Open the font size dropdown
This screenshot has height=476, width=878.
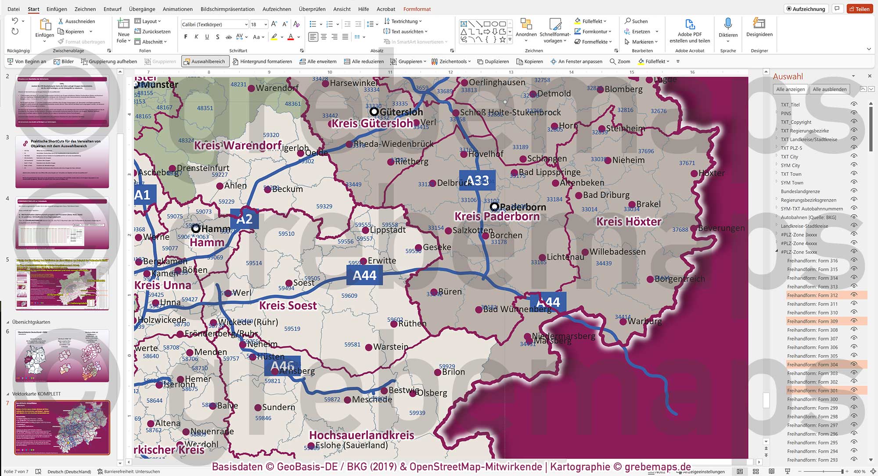[265, 24]
